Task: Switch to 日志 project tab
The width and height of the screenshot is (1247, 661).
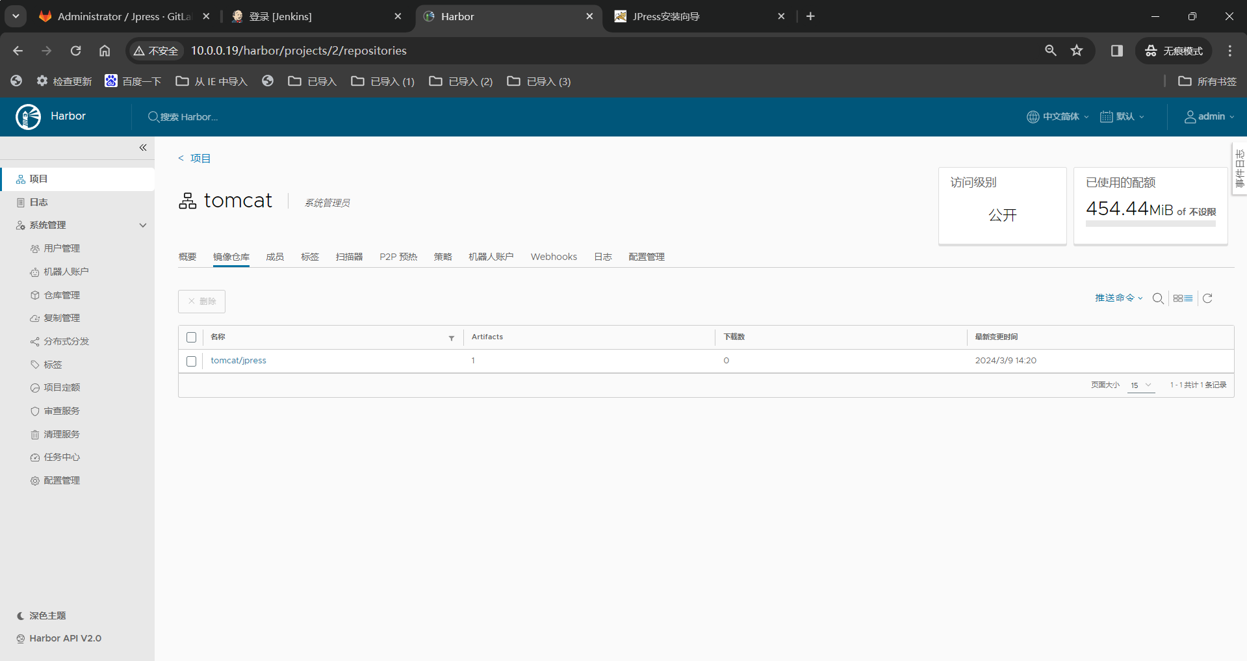Action: point(603,257)
